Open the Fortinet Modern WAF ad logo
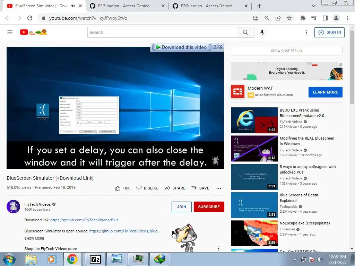Screen dimensions: 355x266 pos(237,91)
